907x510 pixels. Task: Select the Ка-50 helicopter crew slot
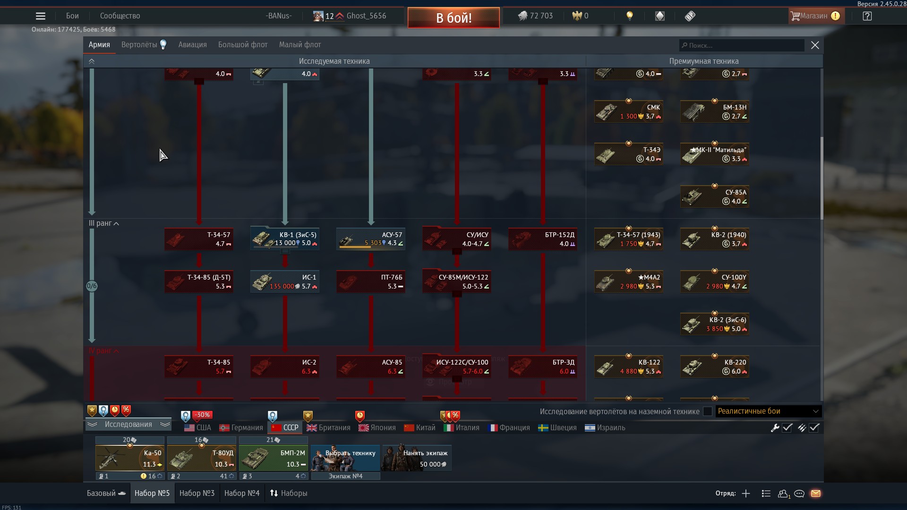(x=130, y=458)
